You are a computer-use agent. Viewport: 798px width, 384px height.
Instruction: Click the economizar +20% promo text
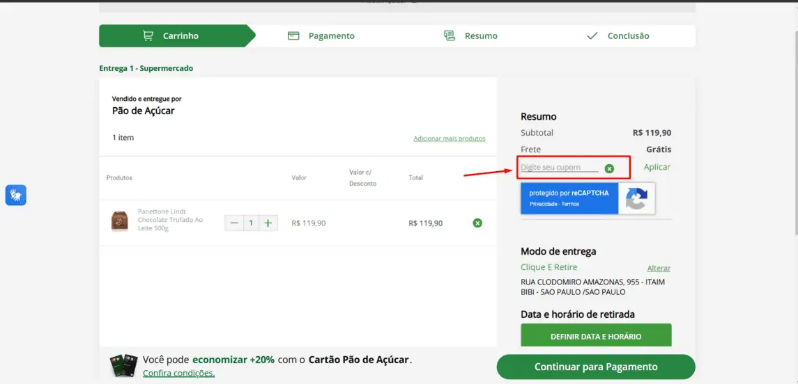233,360
